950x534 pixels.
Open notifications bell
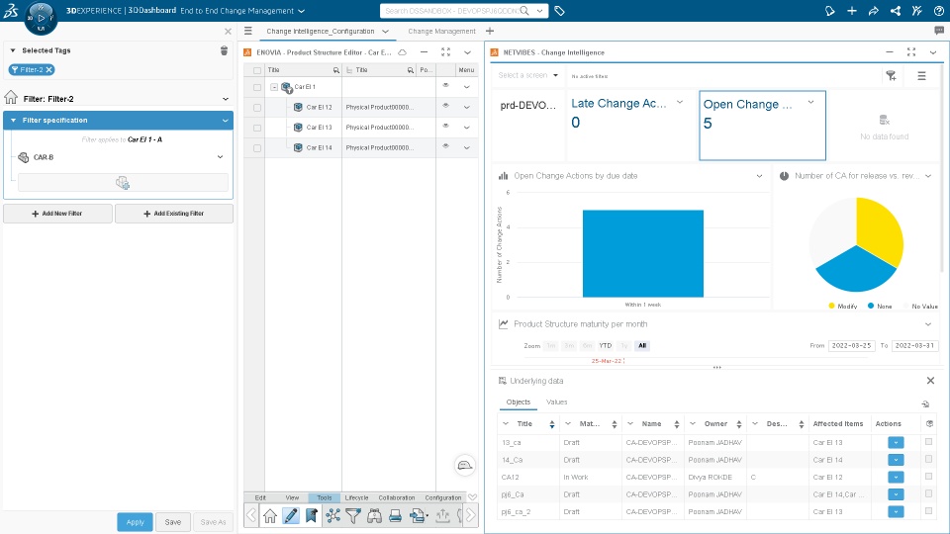coord(830,11)
